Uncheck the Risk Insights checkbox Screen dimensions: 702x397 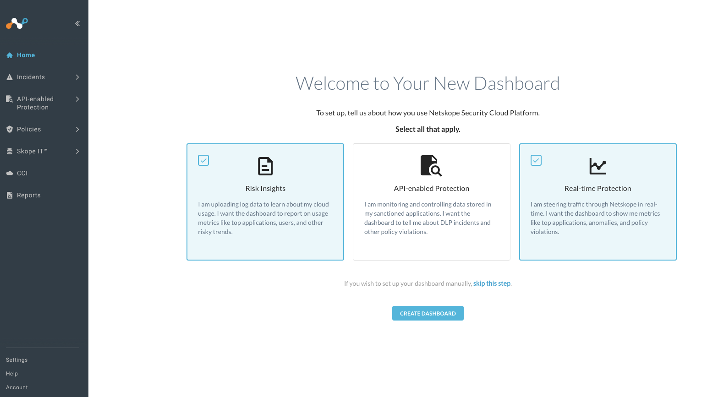203,160
